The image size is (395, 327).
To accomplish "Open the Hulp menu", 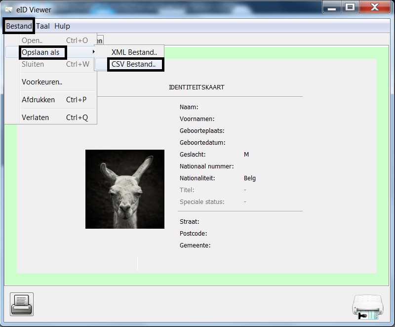I will click(62, 26).
